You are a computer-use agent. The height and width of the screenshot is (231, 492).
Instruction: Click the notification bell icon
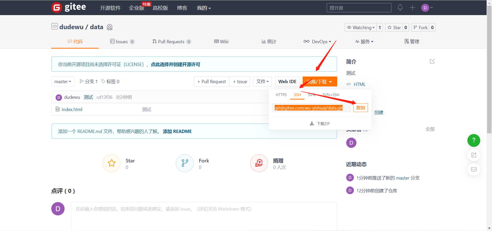click(x=400, y=8)
